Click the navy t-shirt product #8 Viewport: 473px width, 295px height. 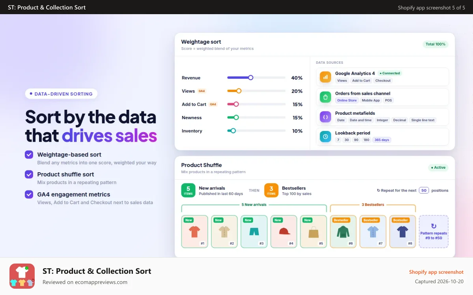[x=402, y=232]
